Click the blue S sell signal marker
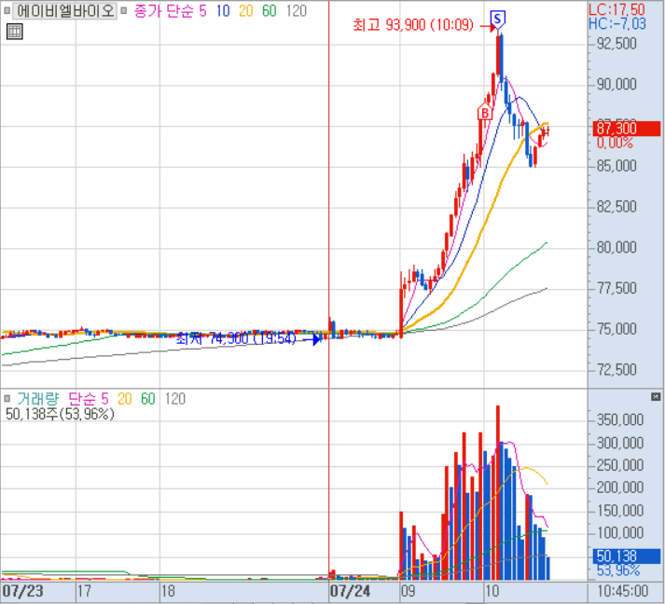Image resolution: width=665 pixels, height=604 pixels. click(x=498, y=18)
